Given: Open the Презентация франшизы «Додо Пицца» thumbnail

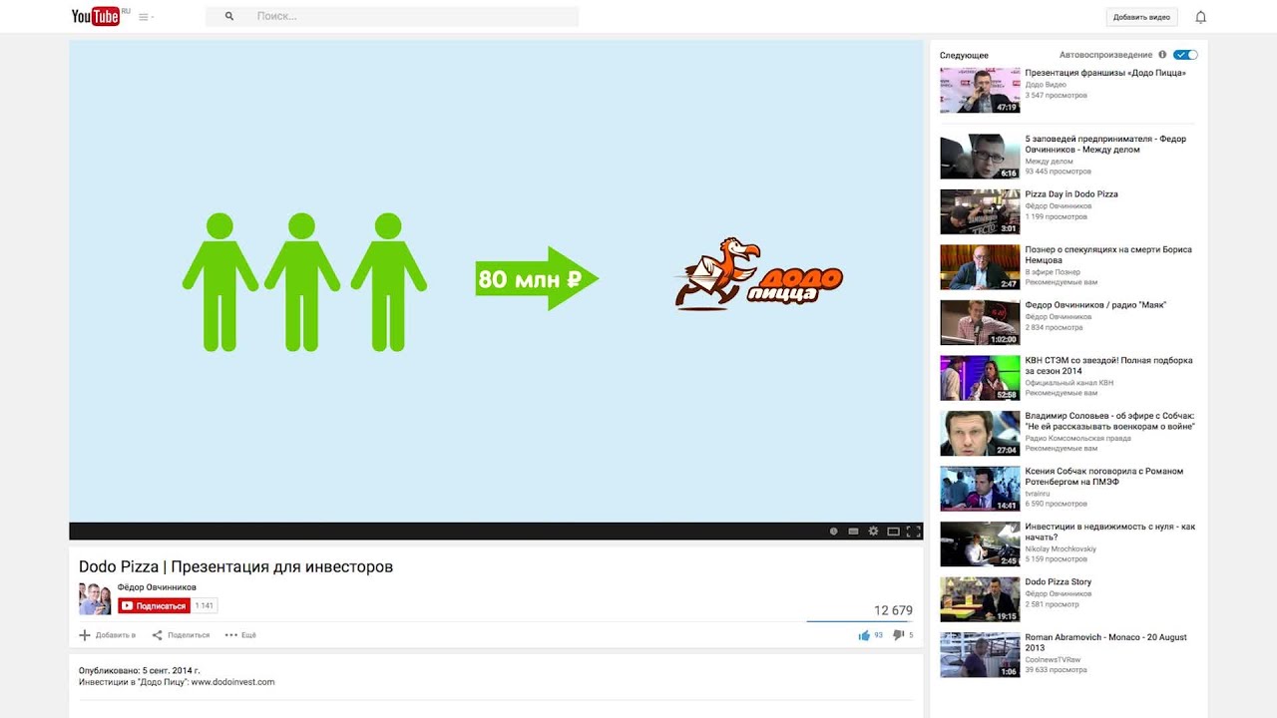Looking at the screenshot, I should pyautogui.click(x=980, y=91).
